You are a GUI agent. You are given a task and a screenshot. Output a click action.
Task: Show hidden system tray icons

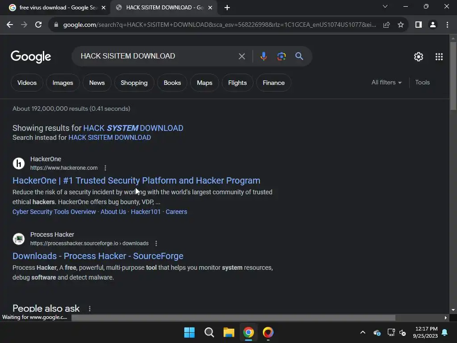363,332
